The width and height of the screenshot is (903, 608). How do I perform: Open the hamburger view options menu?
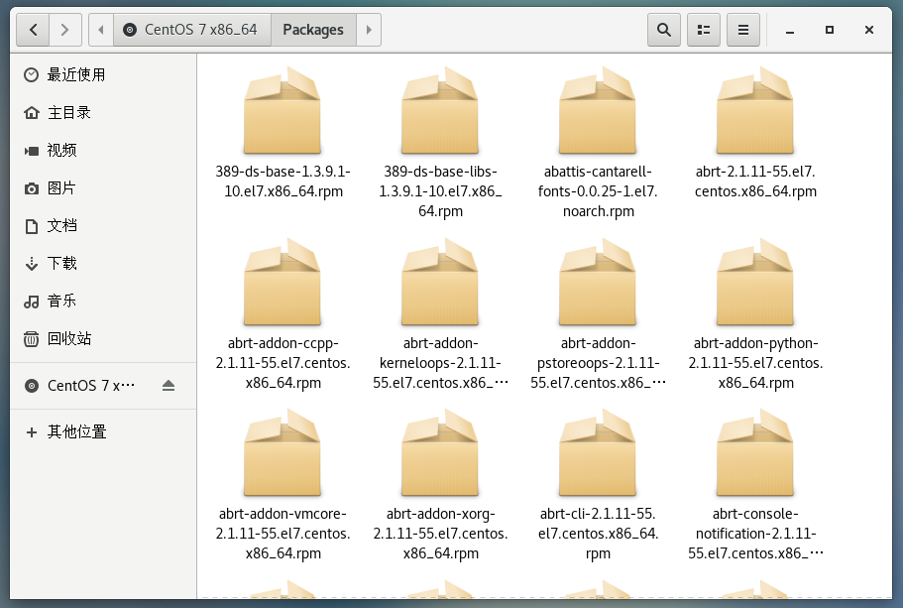[743, 30]
